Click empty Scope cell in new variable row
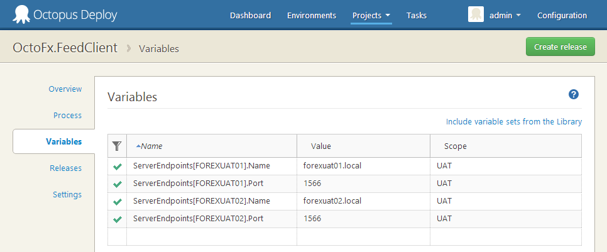 506,236
